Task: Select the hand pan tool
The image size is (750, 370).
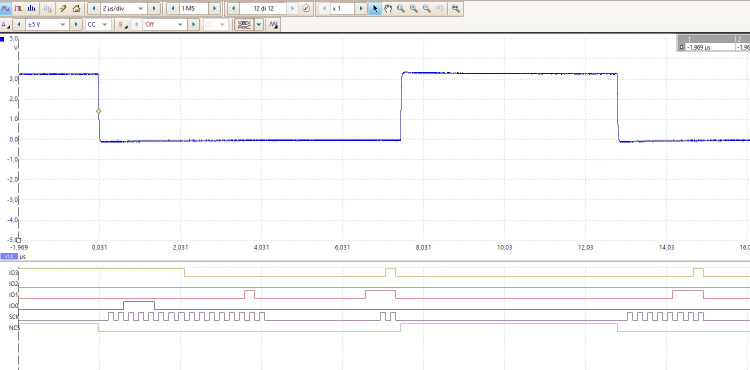Action: tap(388, 8)
